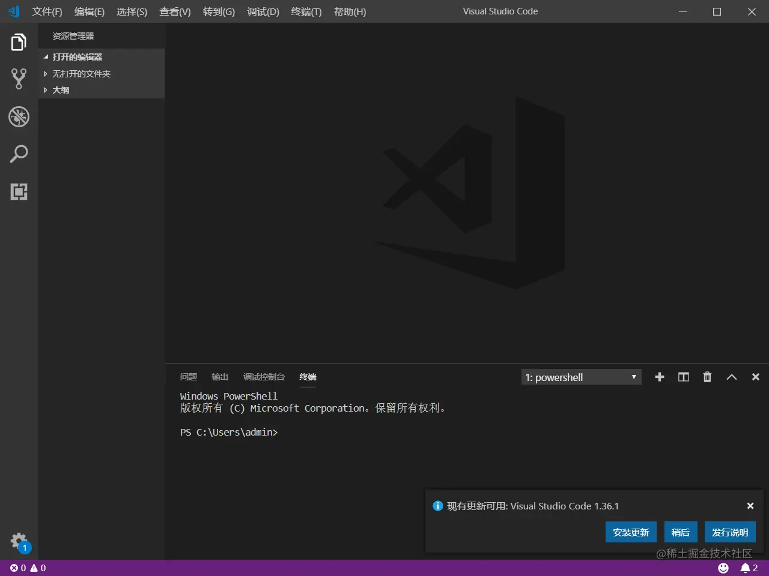Open the 帮助(H) menu
This screenshot has width=769, height=576.
point(350,11)
